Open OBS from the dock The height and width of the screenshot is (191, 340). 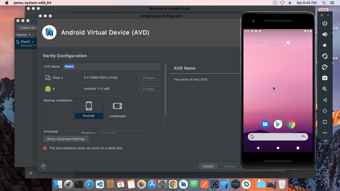(215, 184)
